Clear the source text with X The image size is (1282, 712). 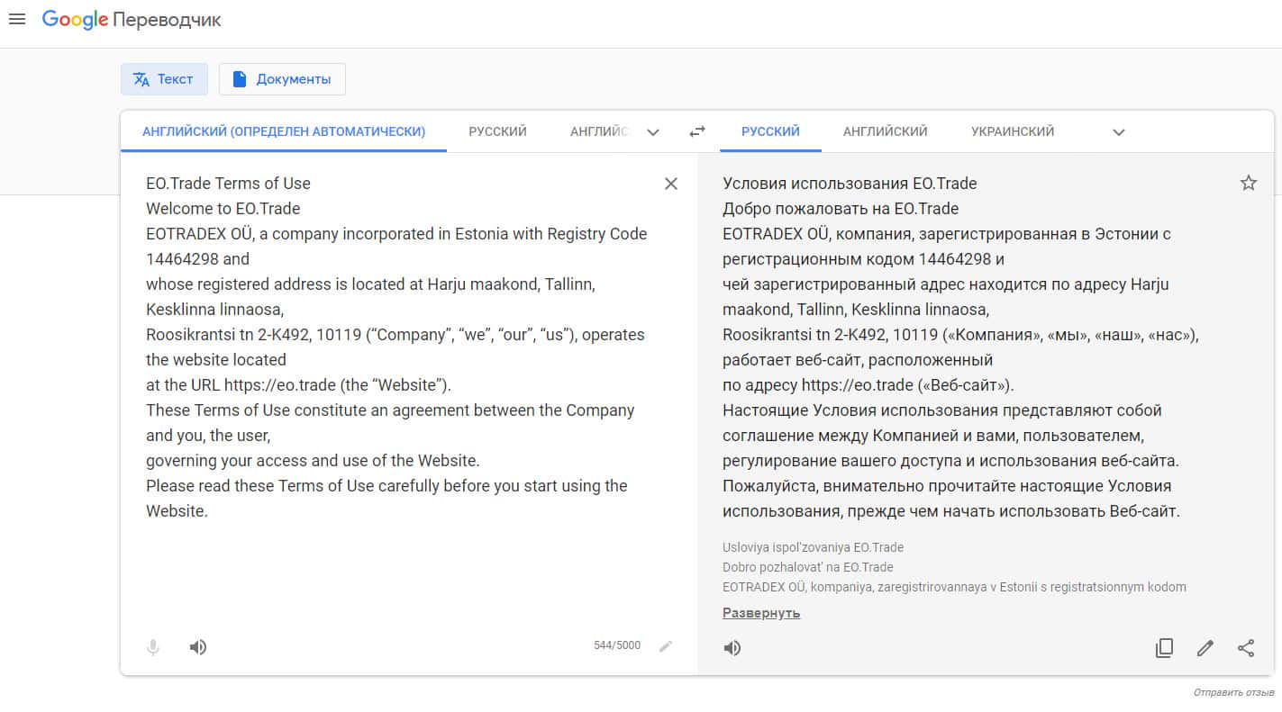670,184
